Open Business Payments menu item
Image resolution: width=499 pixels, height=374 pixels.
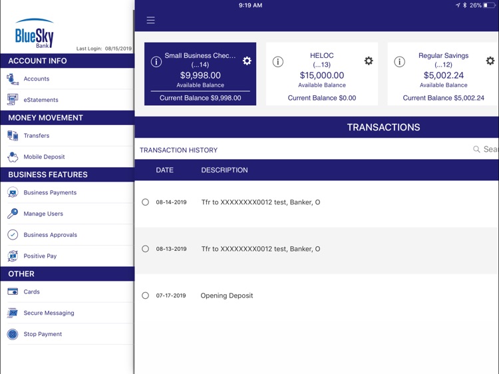coord(67,192)
